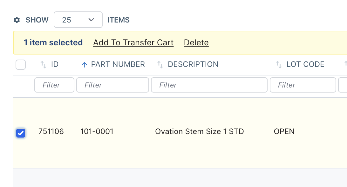Click the Part Number ascending sort arrow

pyautogui.click(x=84, y=65)
